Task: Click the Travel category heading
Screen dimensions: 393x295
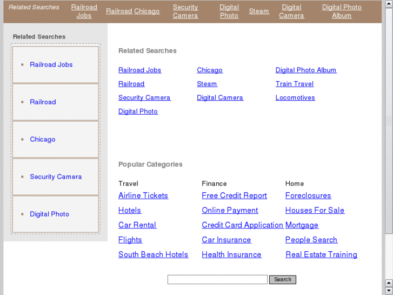Action: pyautogui.click(x=128, y=183)
